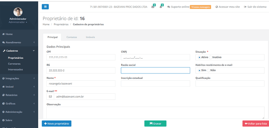The image size is (269, 128).
Task: Click the Integrações globe icon in sidebar
Action: 3,78
